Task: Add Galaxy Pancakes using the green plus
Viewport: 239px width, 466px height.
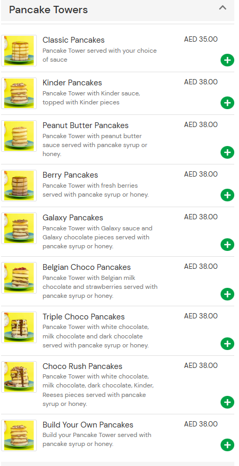Action: (x=227, y=245)
